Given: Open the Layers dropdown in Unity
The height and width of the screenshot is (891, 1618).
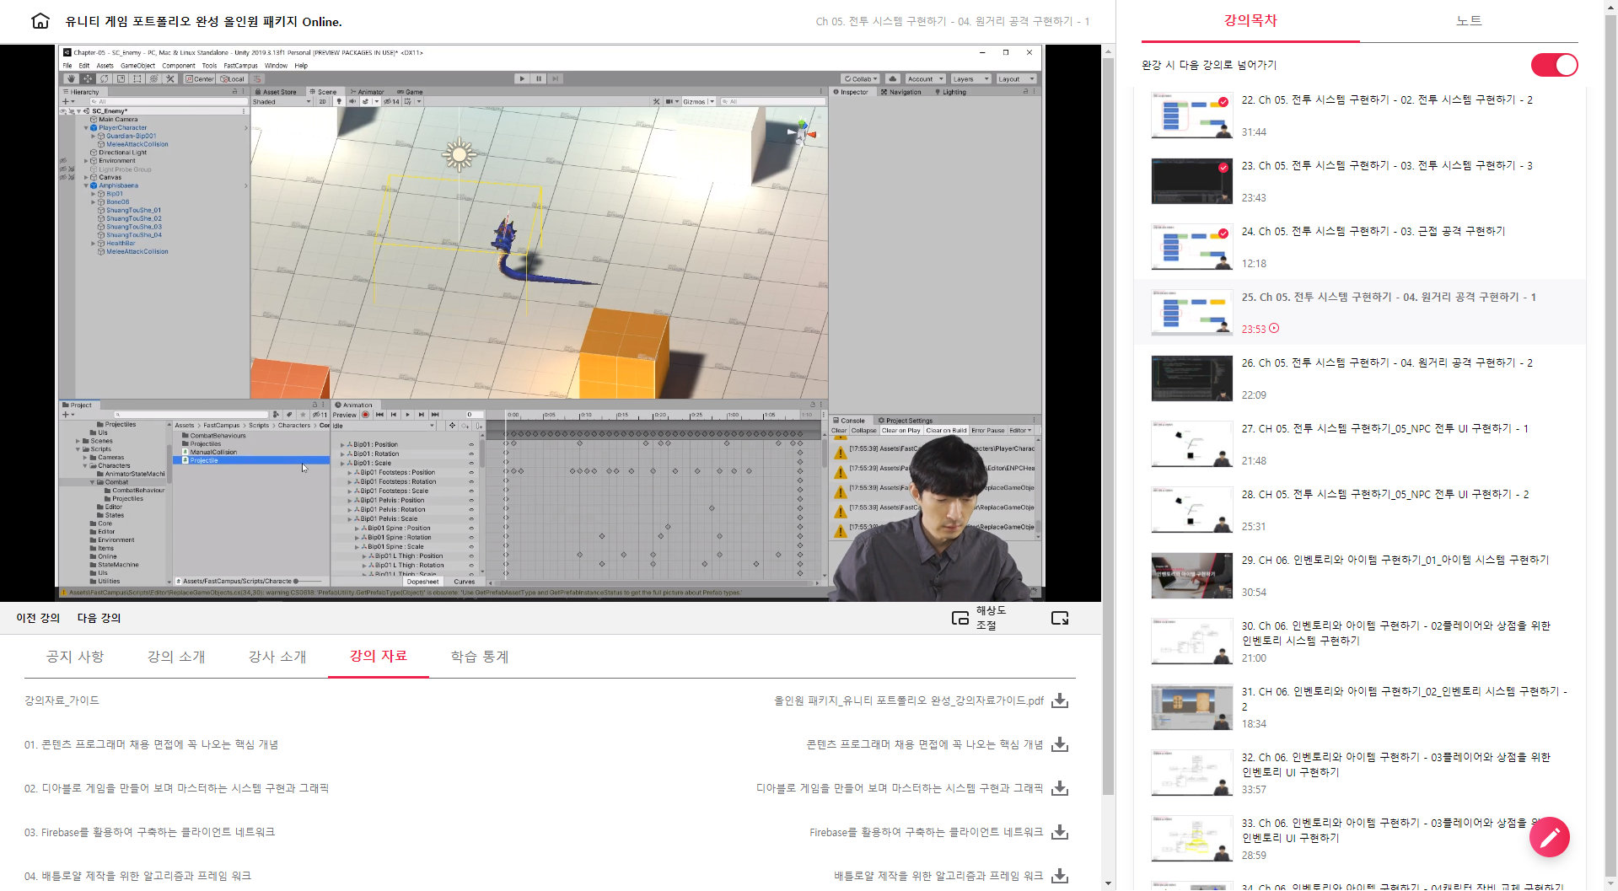Looking at the screenshot, I should pos(970,78).
